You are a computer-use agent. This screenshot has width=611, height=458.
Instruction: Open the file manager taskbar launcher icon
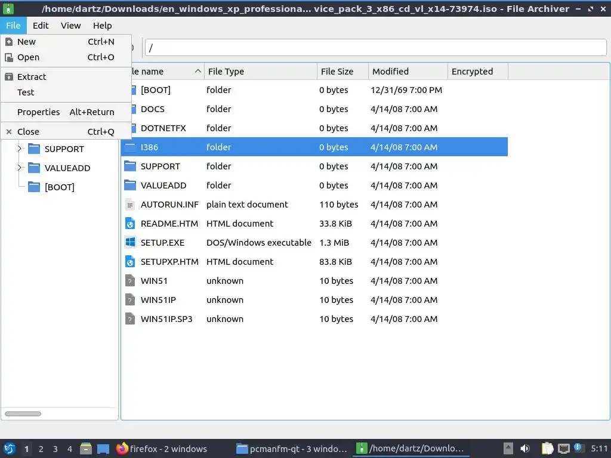pyautogui.click(x=86, y=448)
